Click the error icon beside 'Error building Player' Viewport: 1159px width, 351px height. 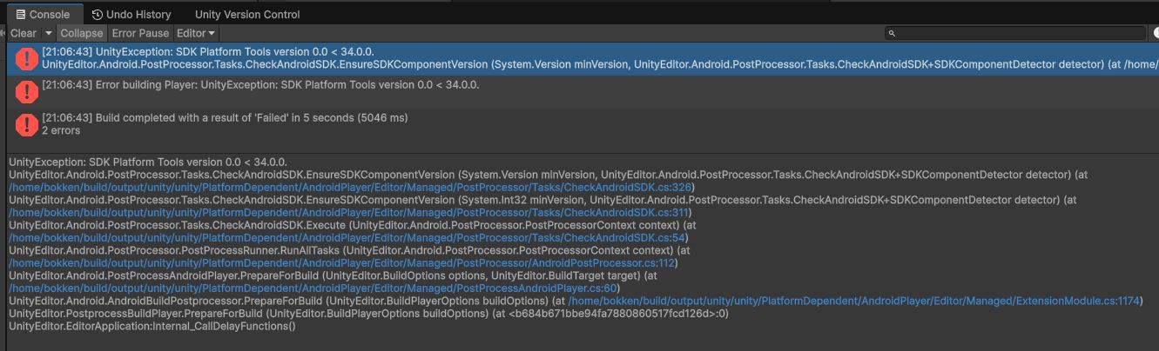[27, 90]
